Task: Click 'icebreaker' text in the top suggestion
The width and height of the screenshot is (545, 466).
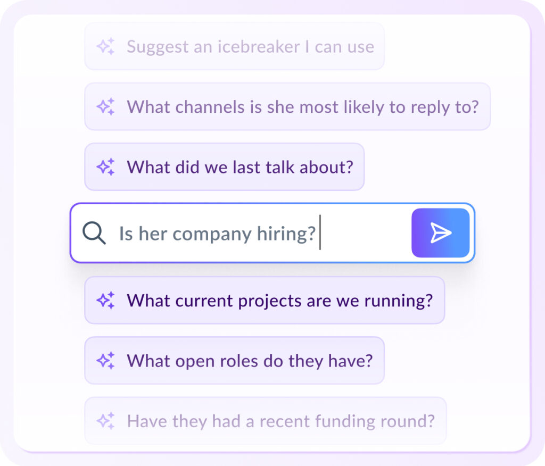Action: tap(259, 46)
